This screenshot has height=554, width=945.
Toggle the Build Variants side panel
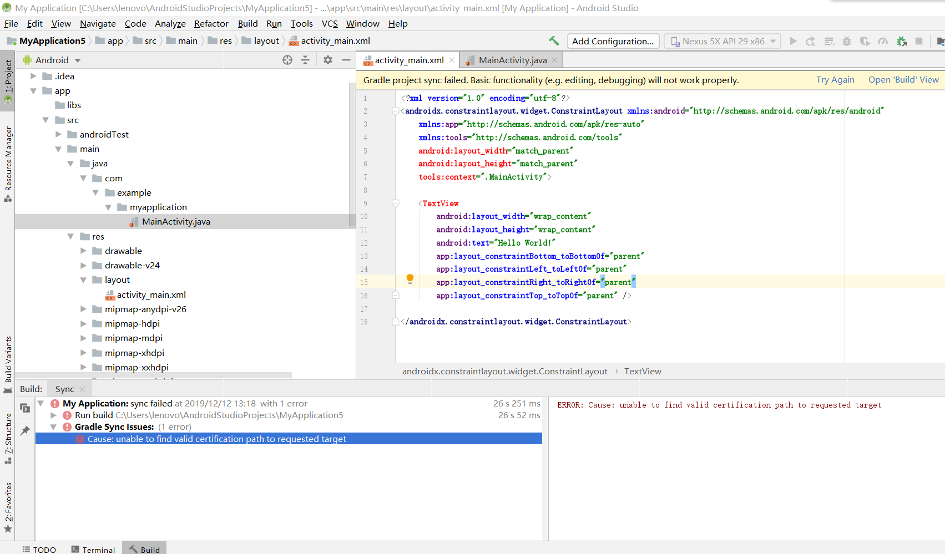pos(8,364)
